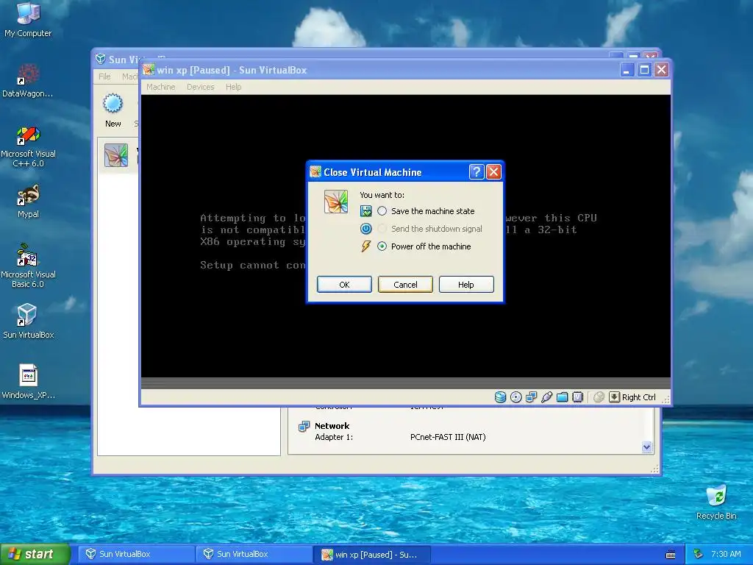753x565 pixels.
Task: Select the Sun VirtualBox desktop shortcut
Action: click(x=28, y=321)
